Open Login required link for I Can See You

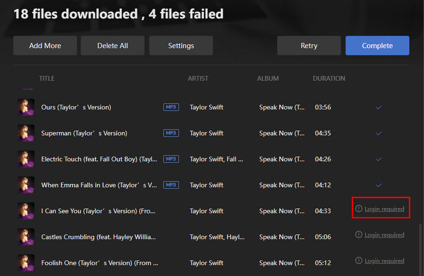(384, 209)
